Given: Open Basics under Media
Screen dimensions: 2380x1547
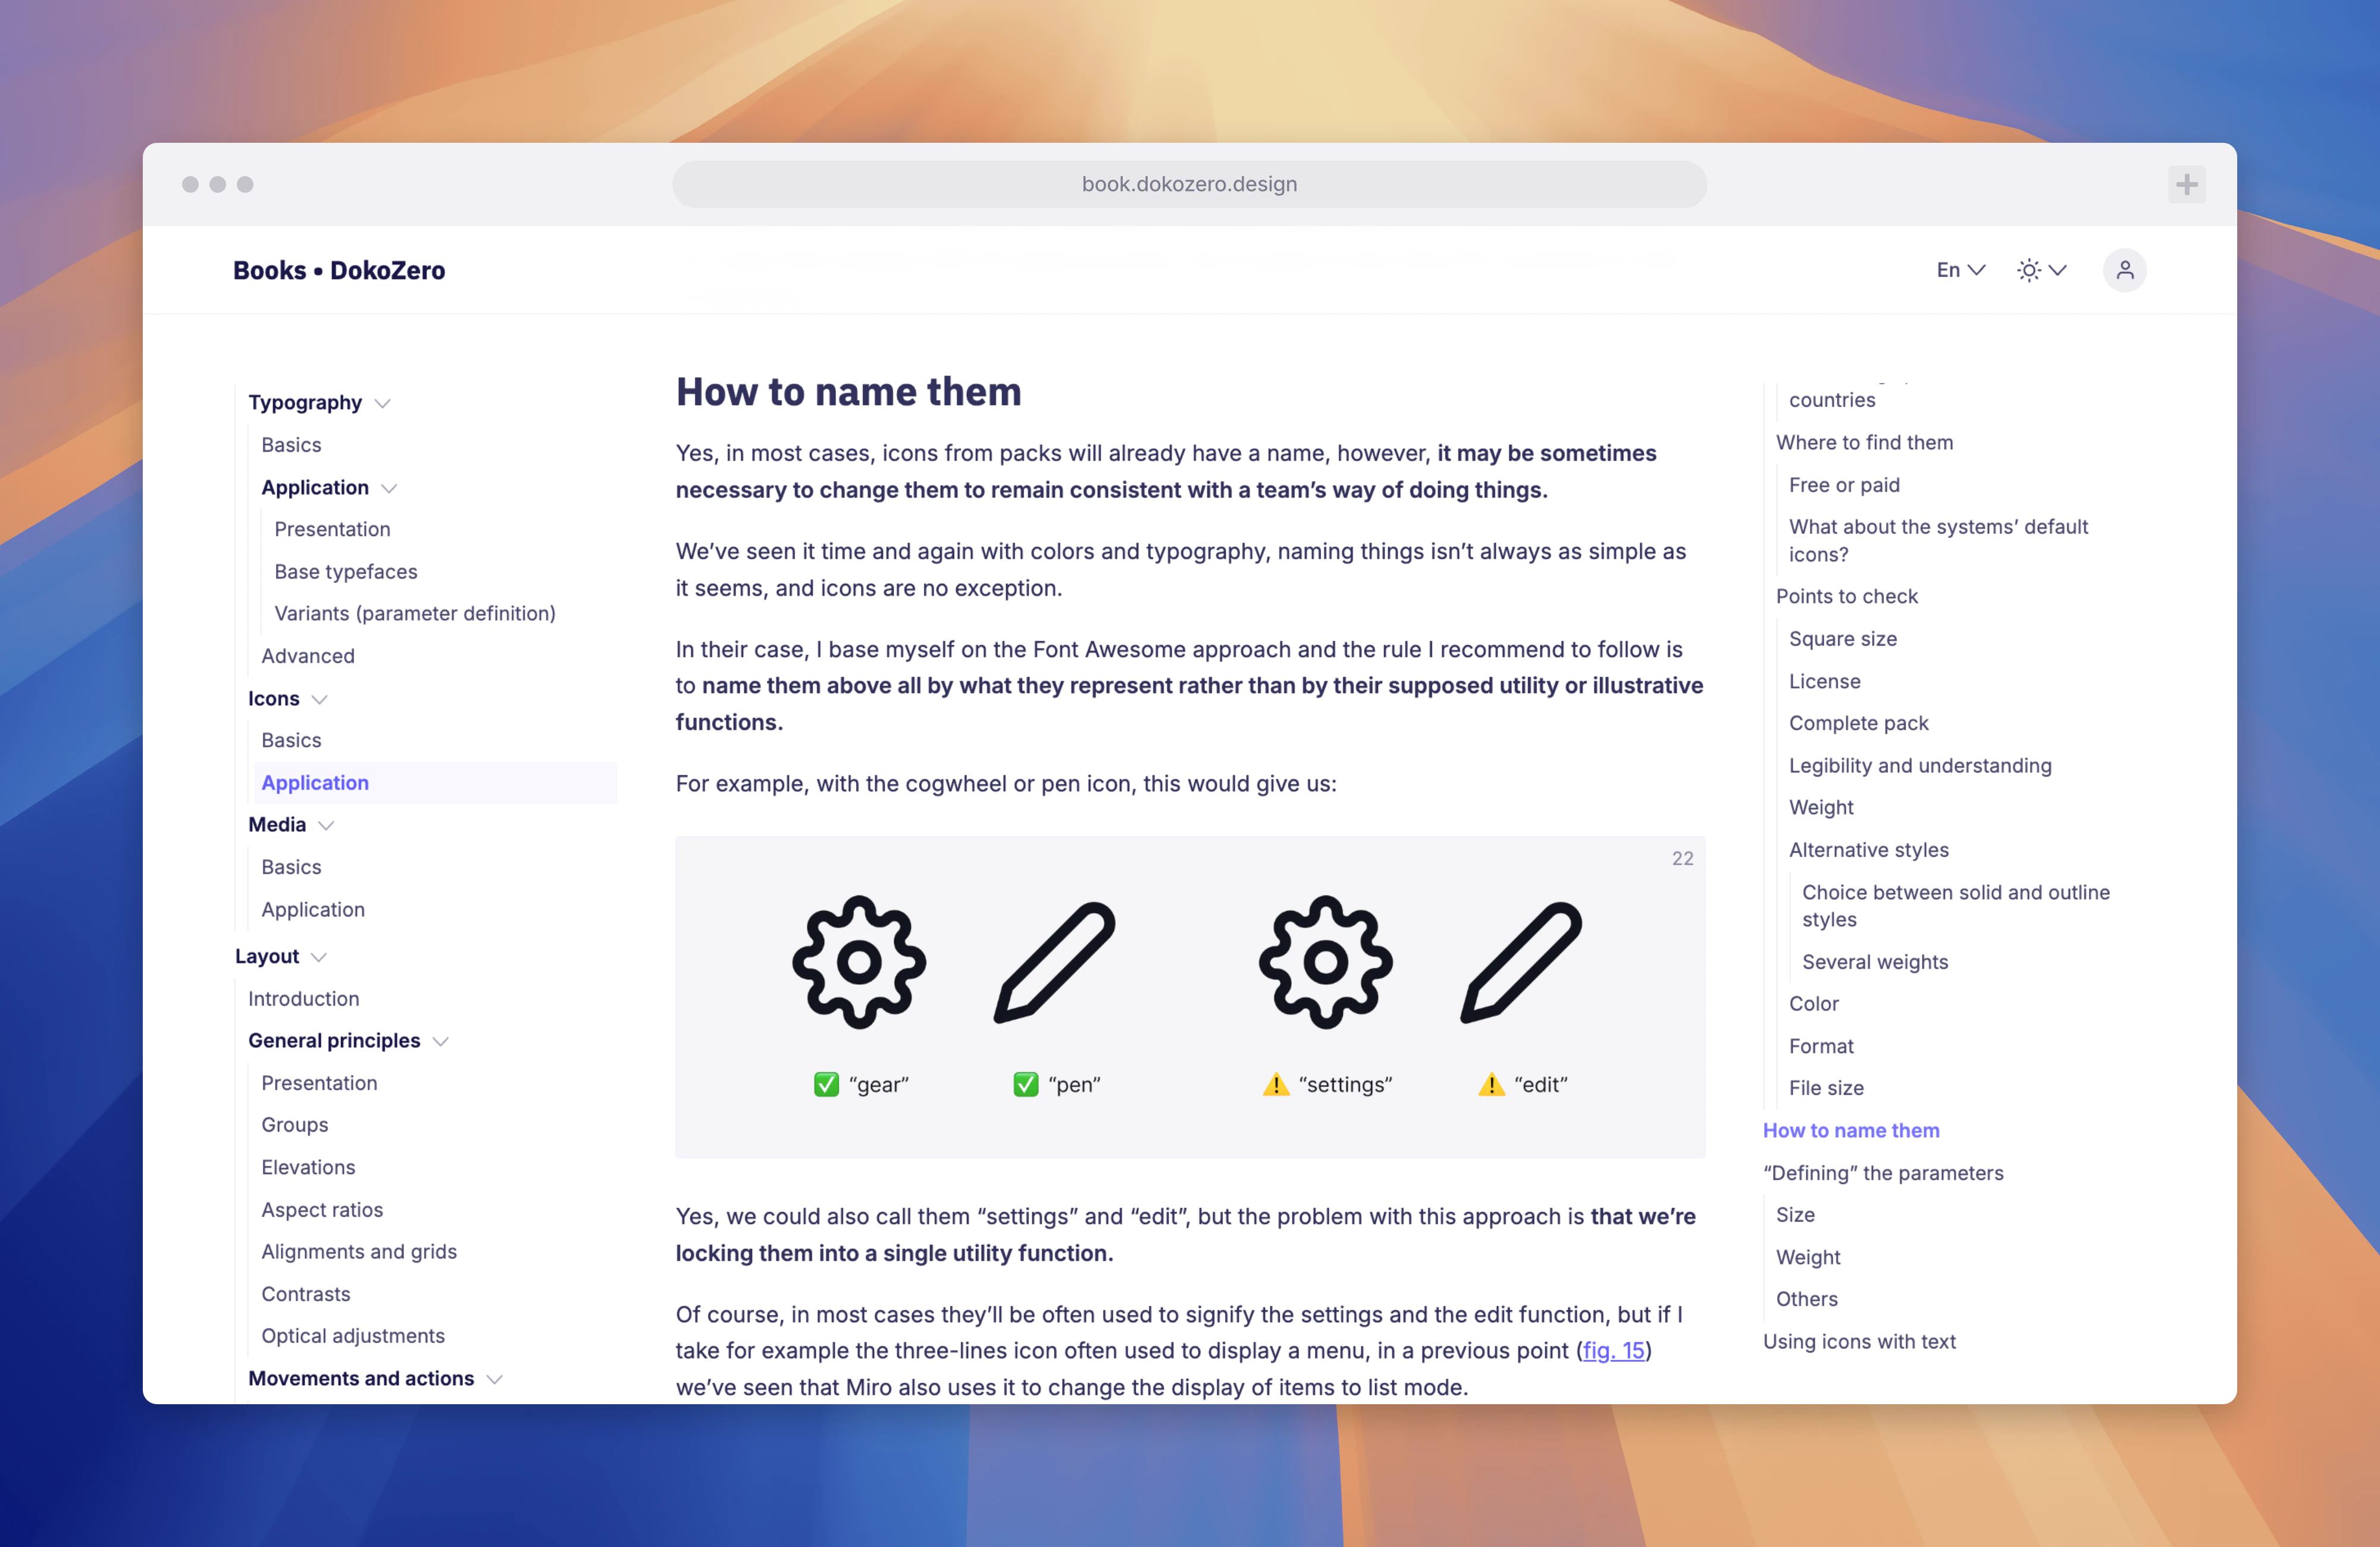Looking at the screenshot, I should (291, 867).
